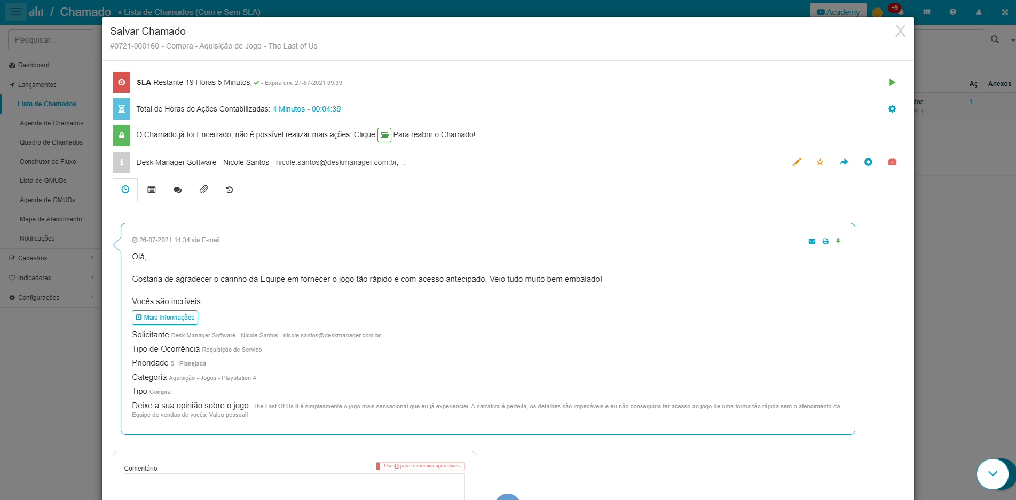
Task: Select Lista de Chamados in sidebar
Action: 47,104
